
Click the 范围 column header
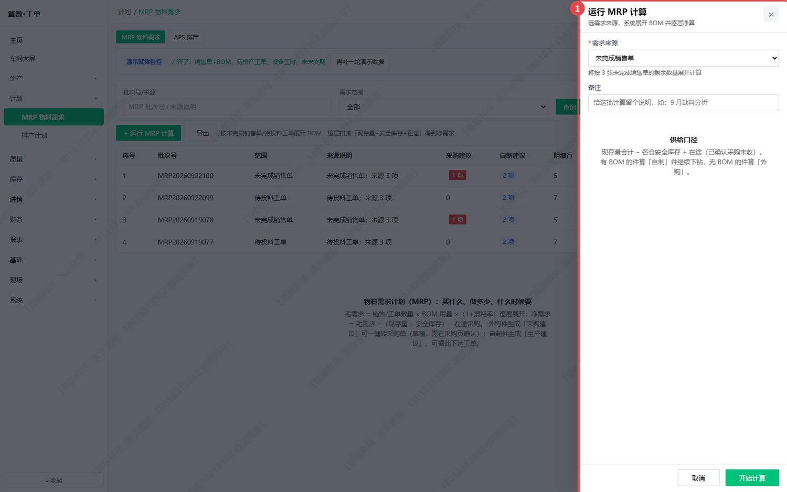(x=261, y=156)
